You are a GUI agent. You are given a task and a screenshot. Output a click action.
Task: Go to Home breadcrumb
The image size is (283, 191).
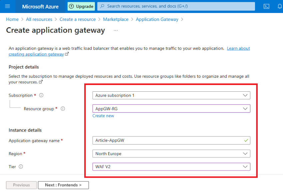(x=12, y=19)
